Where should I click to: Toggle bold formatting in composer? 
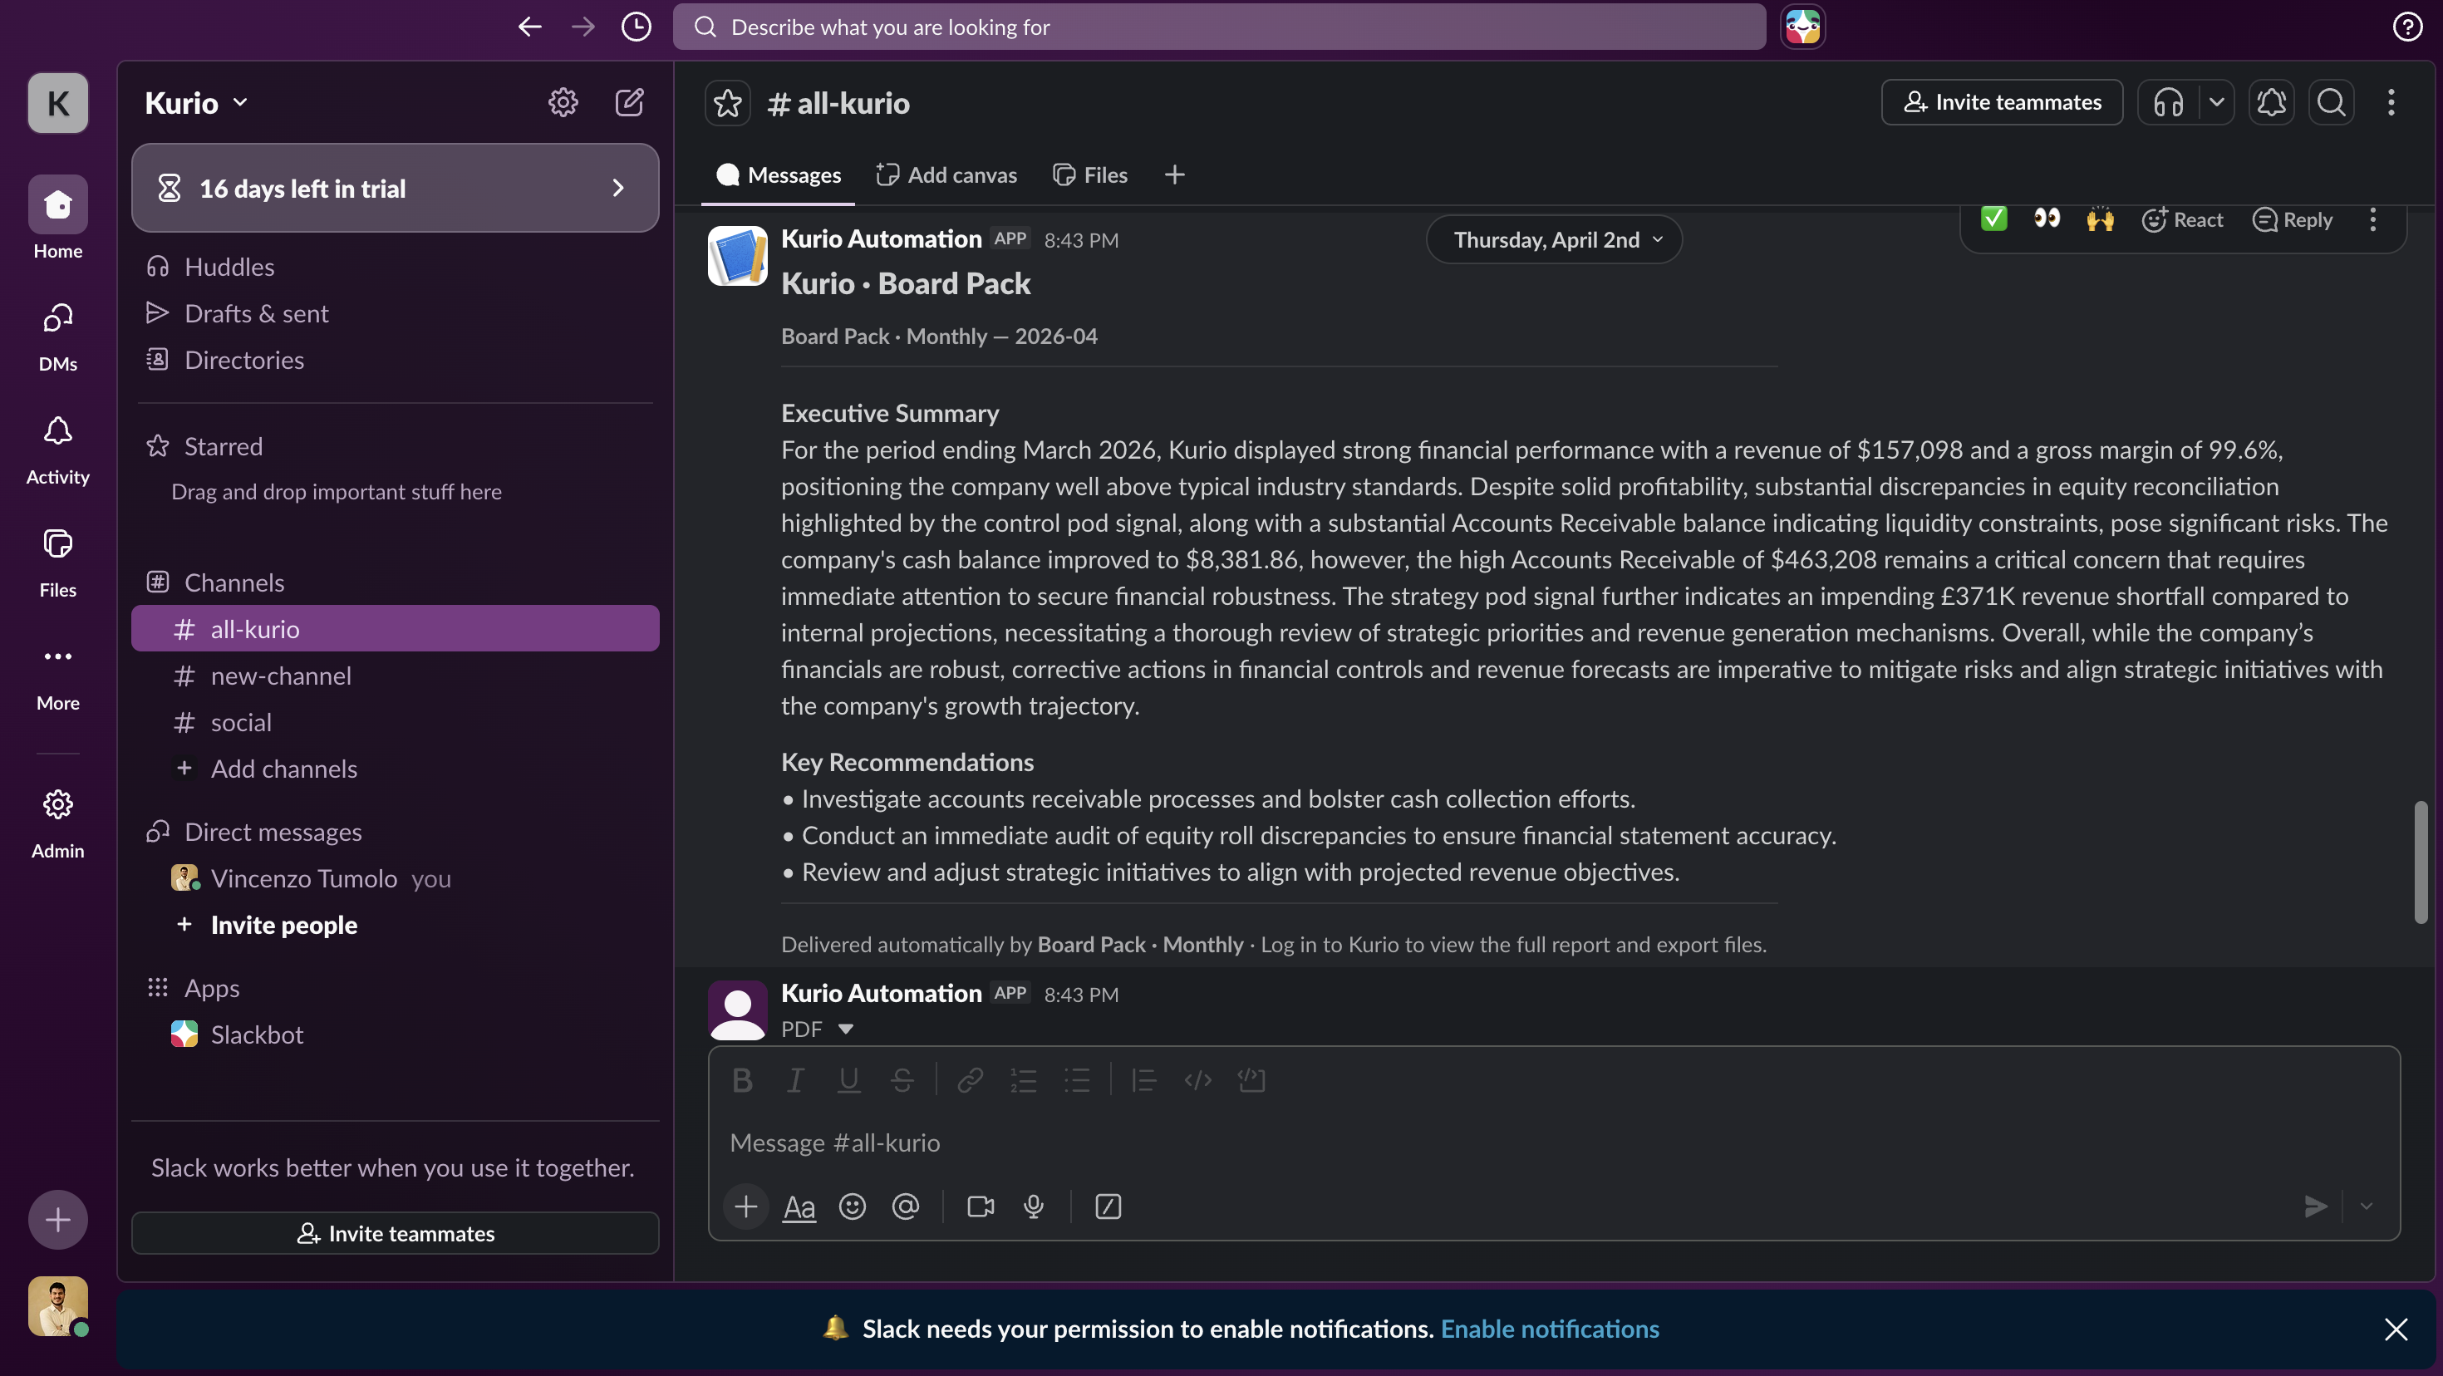pyautogui.click(x=743, y=1080)
